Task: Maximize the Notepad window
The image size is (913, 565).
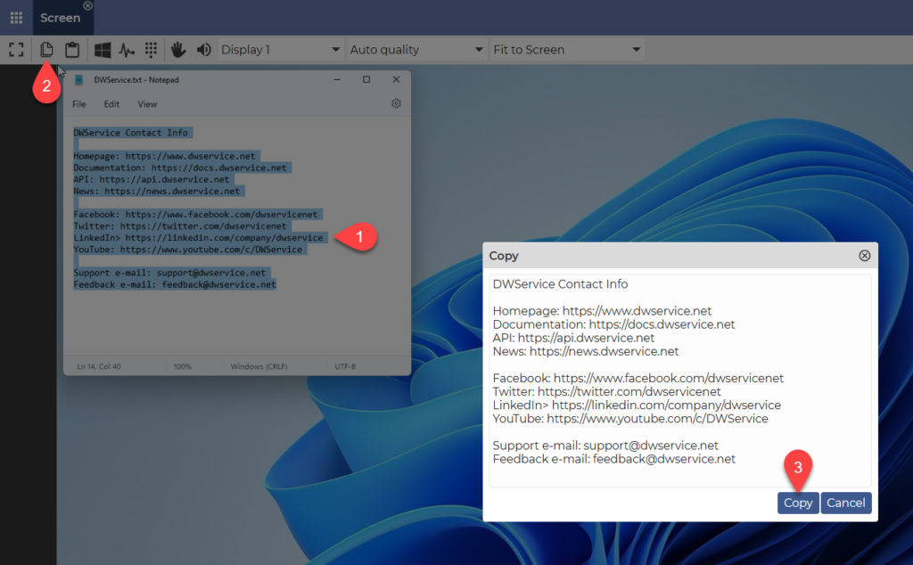Action: [366, 79]
